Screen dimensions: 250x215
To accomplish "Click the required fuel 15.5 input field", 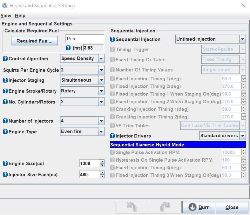I will [84, 39].
